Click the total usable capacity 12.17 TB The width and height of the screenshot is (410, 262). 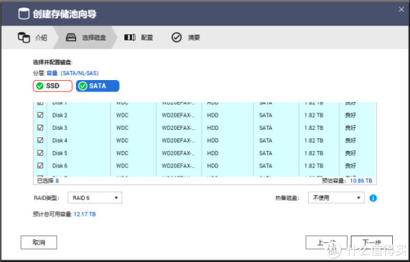85,214
